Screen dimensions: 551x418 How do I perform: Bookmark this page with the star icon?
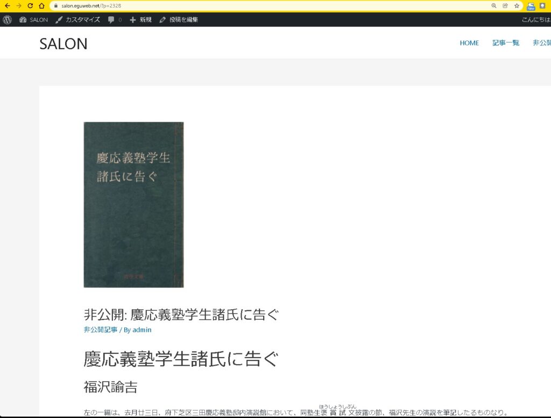tap(517, 5)
